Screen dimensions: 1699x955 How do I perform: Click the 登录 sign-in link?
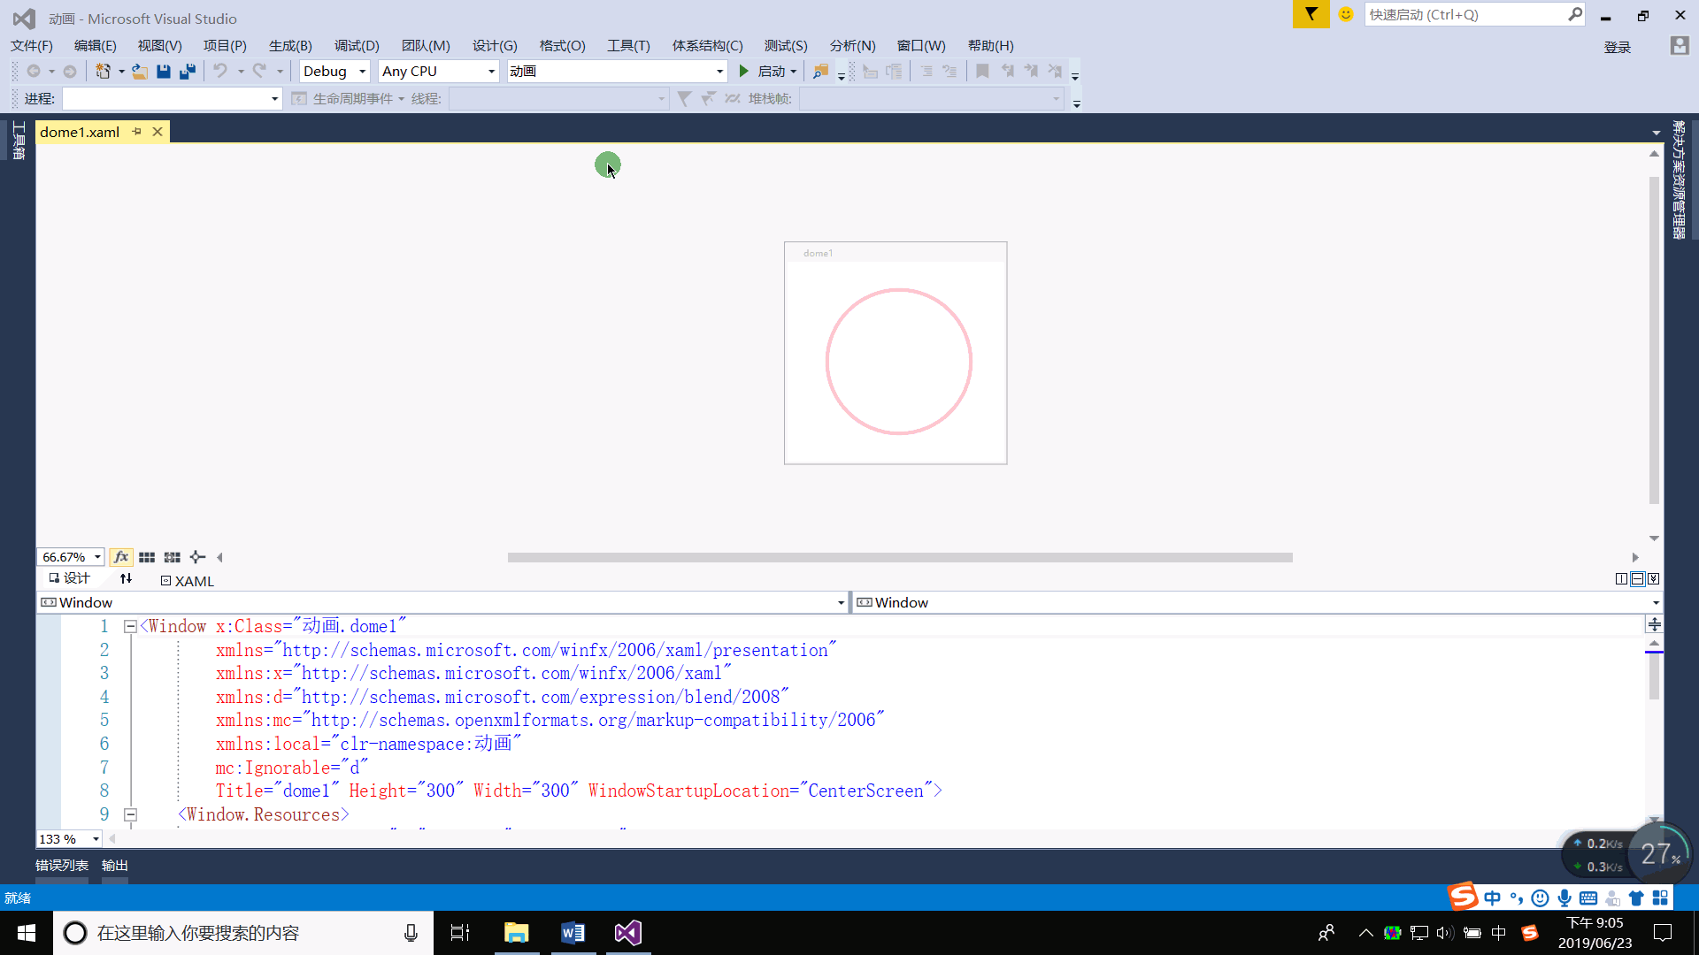pos(1617,47)
